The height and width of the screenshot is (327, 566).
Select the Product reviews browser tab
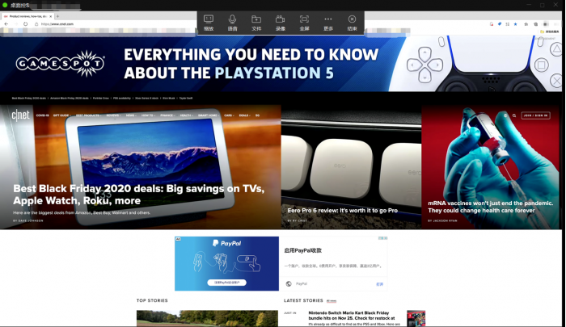[x=27, y=16]
